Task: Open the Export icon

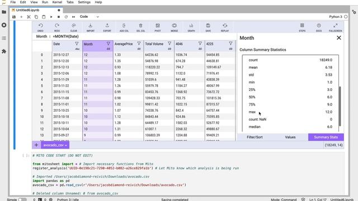Action: click(107, 26)
